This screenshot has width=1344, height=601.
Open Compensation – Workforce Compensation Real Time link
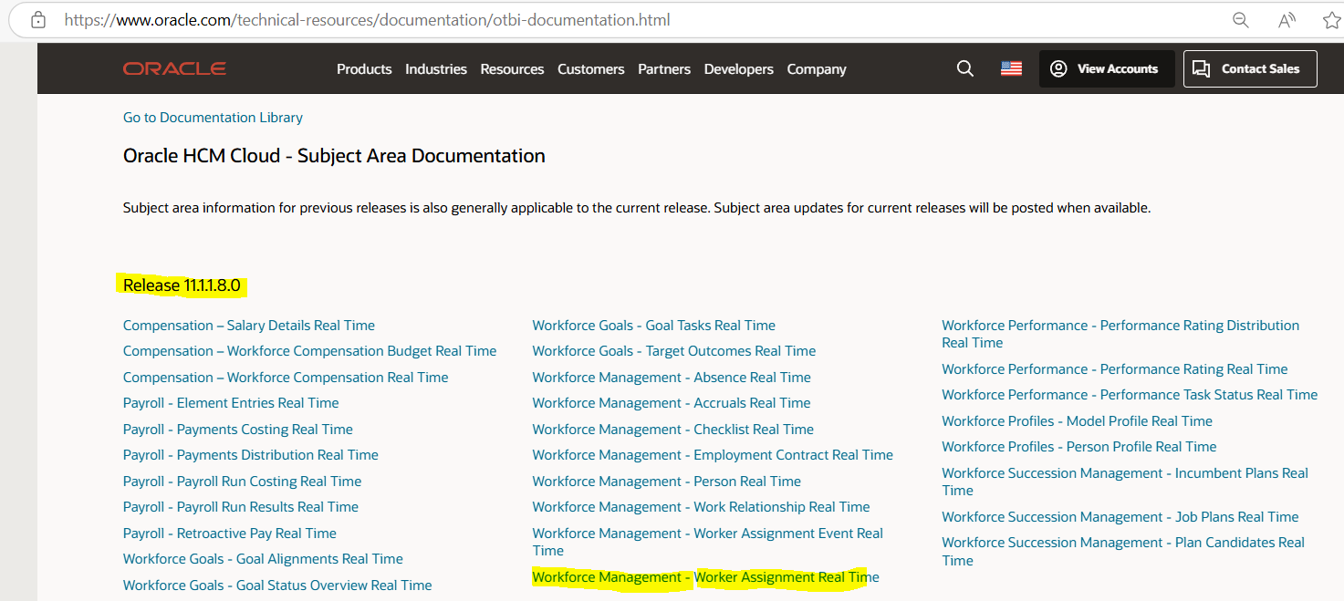coord(286,378)
